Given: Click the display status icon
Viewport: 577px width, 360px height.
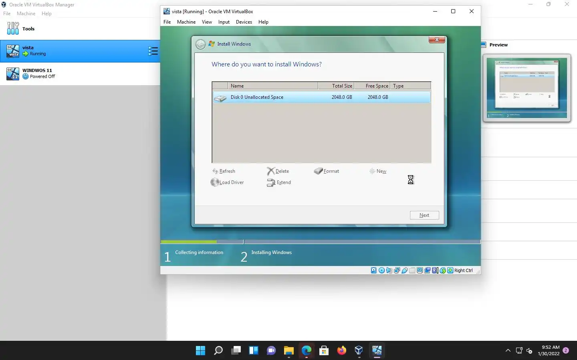Looking at the screenshot, I should pyautogui.click(x=420, y=270).
